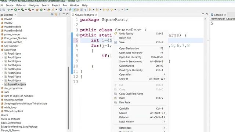Toggle Show Whitespace Characters

click(x=85, y=10)
